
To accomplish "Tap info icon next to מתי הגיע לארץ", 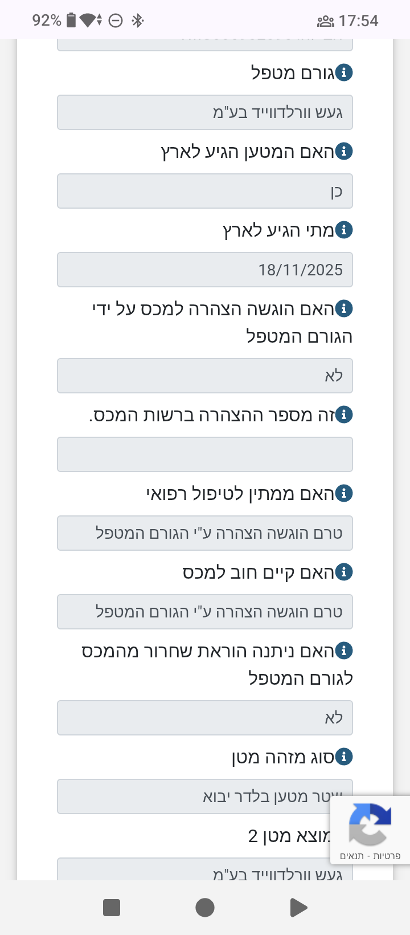I will point(344,230).
